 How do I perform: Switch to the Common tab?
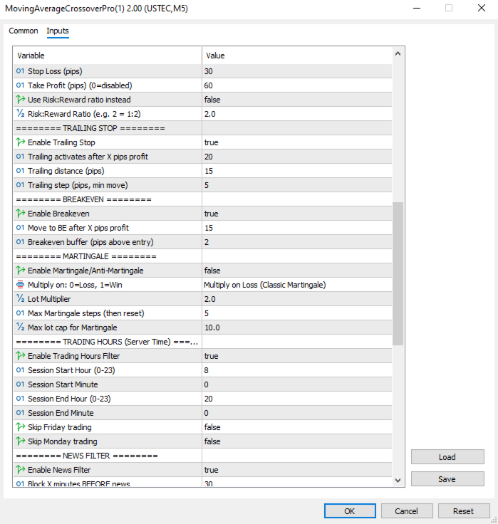coord(24,31)
